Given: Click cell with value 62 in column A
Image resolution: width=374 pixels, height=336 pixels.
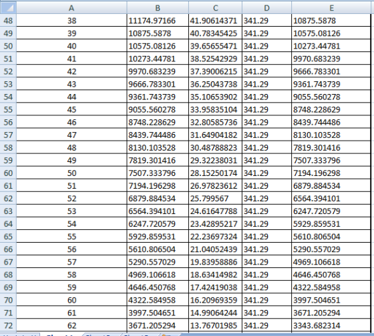Looking at the screenshot, I should (x=71, y=325).
